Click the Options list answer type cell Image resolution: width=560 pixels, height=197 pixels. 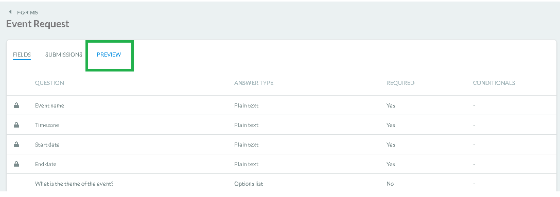(x=249, y=184)
